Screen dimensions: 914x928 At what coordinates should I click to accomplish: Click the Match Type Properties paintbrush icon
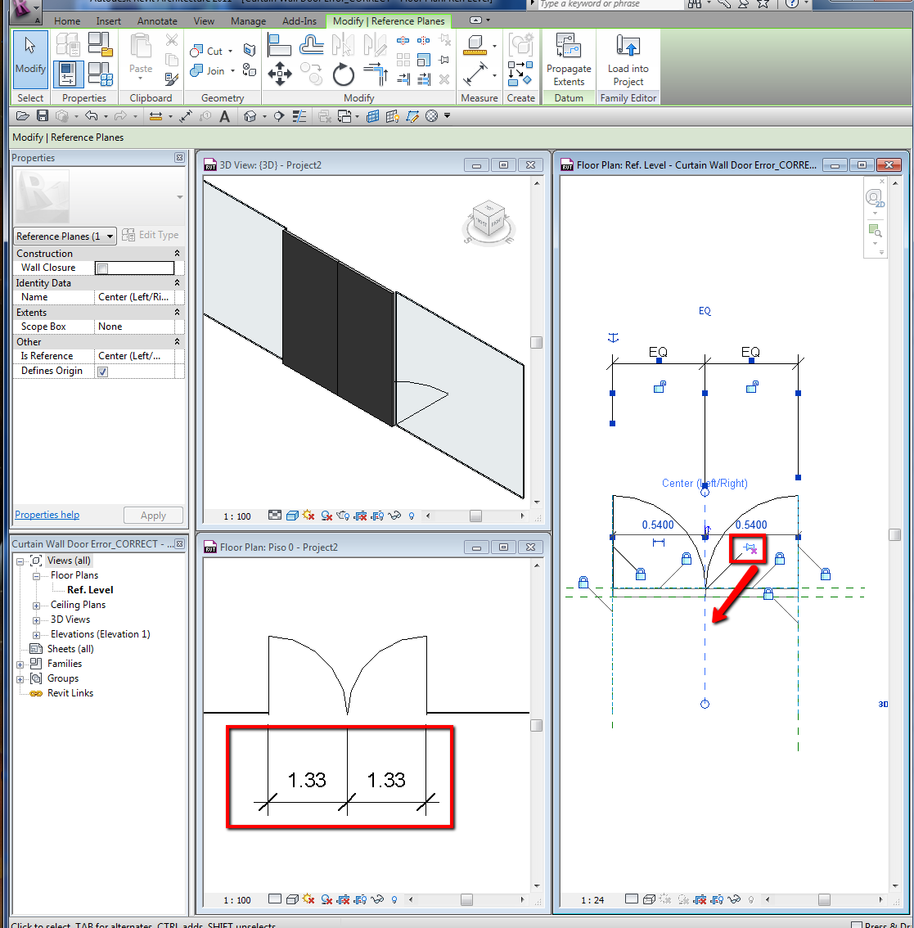point(172,79)
